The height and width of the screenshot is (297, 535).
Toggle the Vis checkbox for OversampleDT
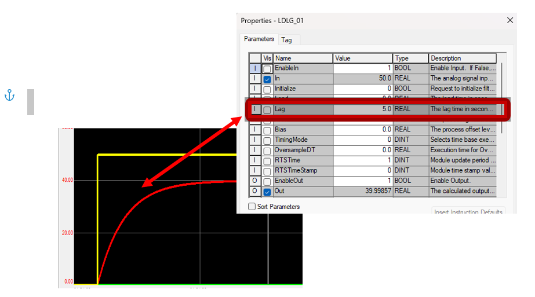[x=267, y=151]
